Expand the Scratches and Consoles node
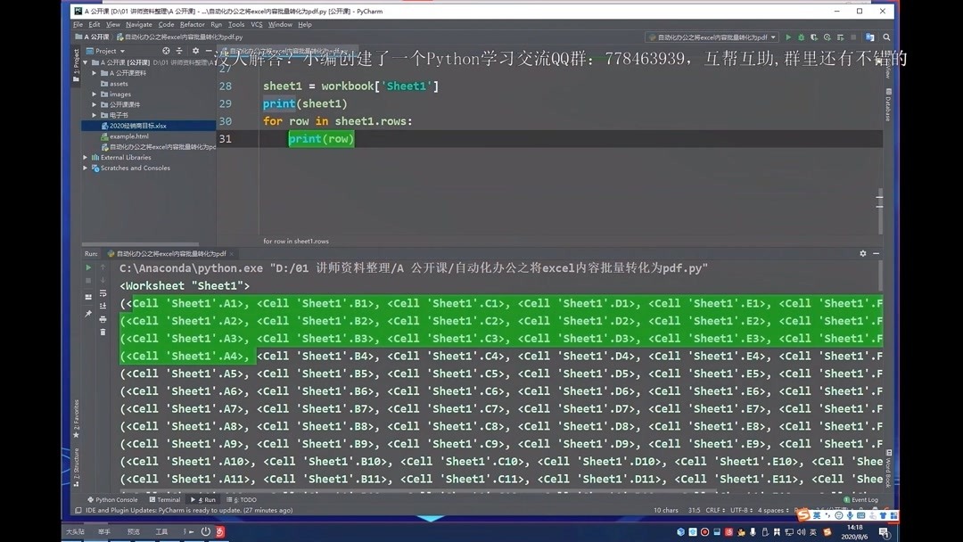This screenshot has height=542, width=963. pyautogui.click(x=85, y=168)
